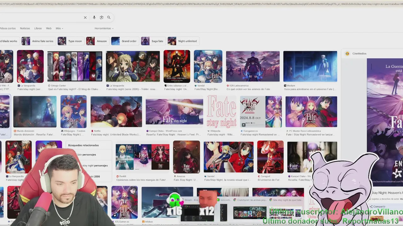403x226 pixels.
Task: Open Vandal Fate/Stay Night novela visual title
Action: point(228,180)
